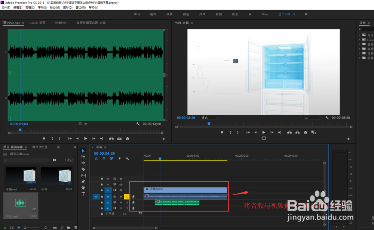Expand the 预设 effects folder
The height and width of the screenshot is (230, 374).
[359, 35]
